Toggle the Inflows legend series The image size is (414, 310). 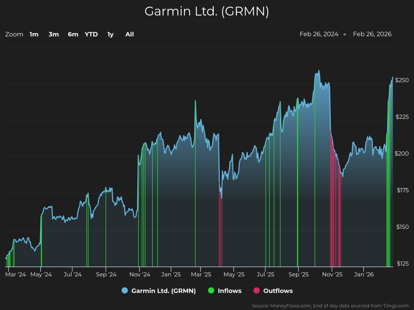pos(225,291)
